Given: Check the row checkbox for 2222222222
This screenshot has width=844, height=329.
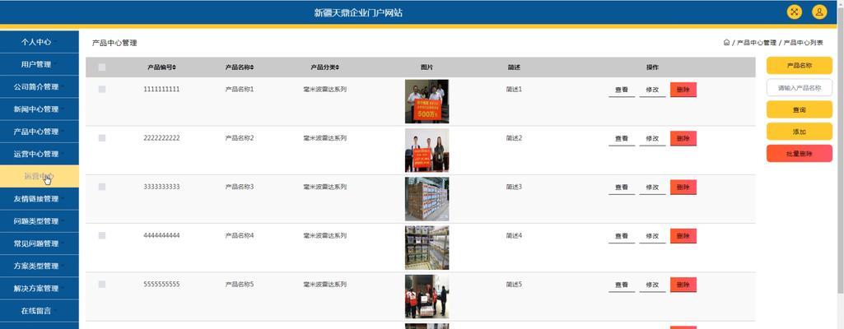Looking at the screenshot, I should [102, 138].
